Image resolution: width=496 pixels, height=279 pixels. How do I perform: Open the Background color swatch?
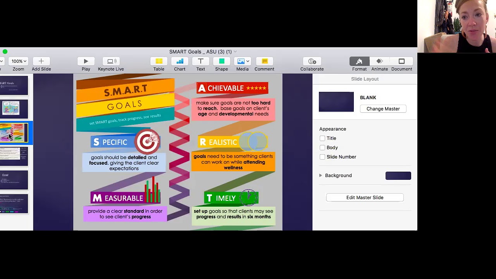pyautogui.click(x=398, y=176)
